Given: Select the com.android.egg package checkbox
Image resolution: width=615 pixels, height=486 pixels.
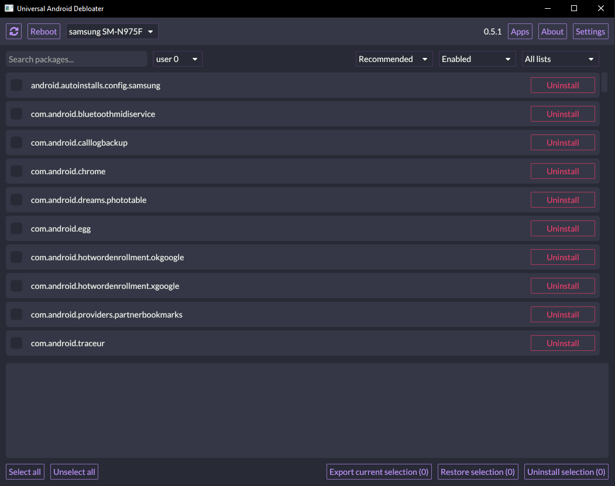Looking at the screenshot, I should click(x=16, y=229).
